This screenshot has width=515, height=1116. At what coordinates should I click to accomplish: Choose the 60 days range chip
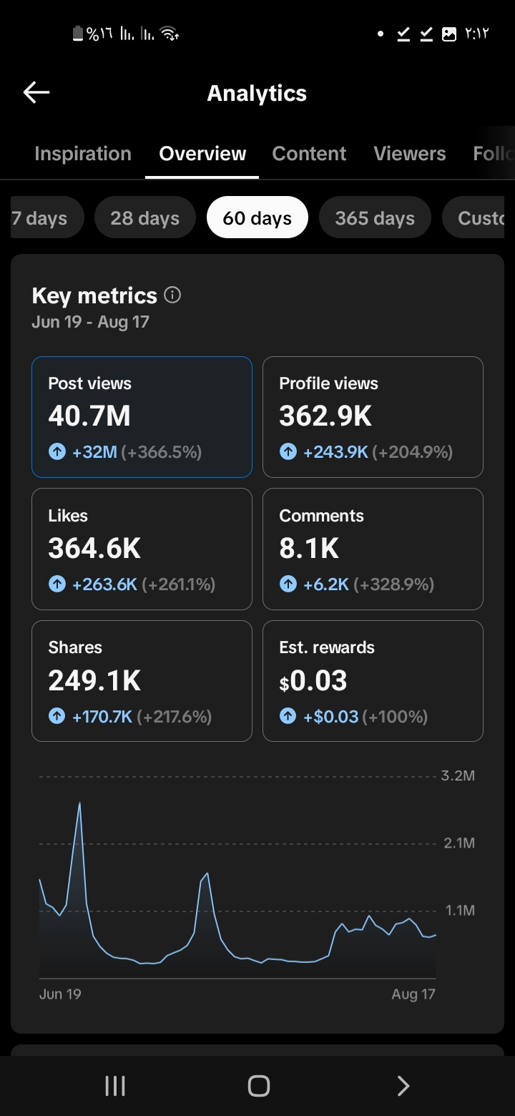click(x=257, y=217)
